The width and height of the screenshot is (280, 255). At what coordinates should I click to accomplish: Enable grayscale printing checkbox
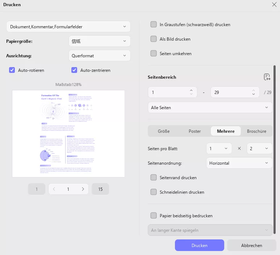point(154,25)
